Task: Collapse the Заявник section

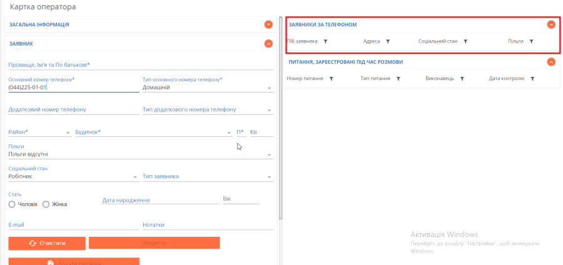Action: tap(268, 44)
